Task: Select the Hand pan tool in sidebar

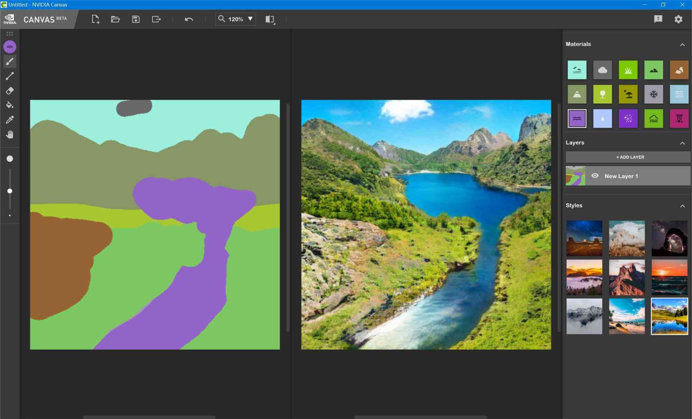Action: pyautogui.click(x=10, y=135)
